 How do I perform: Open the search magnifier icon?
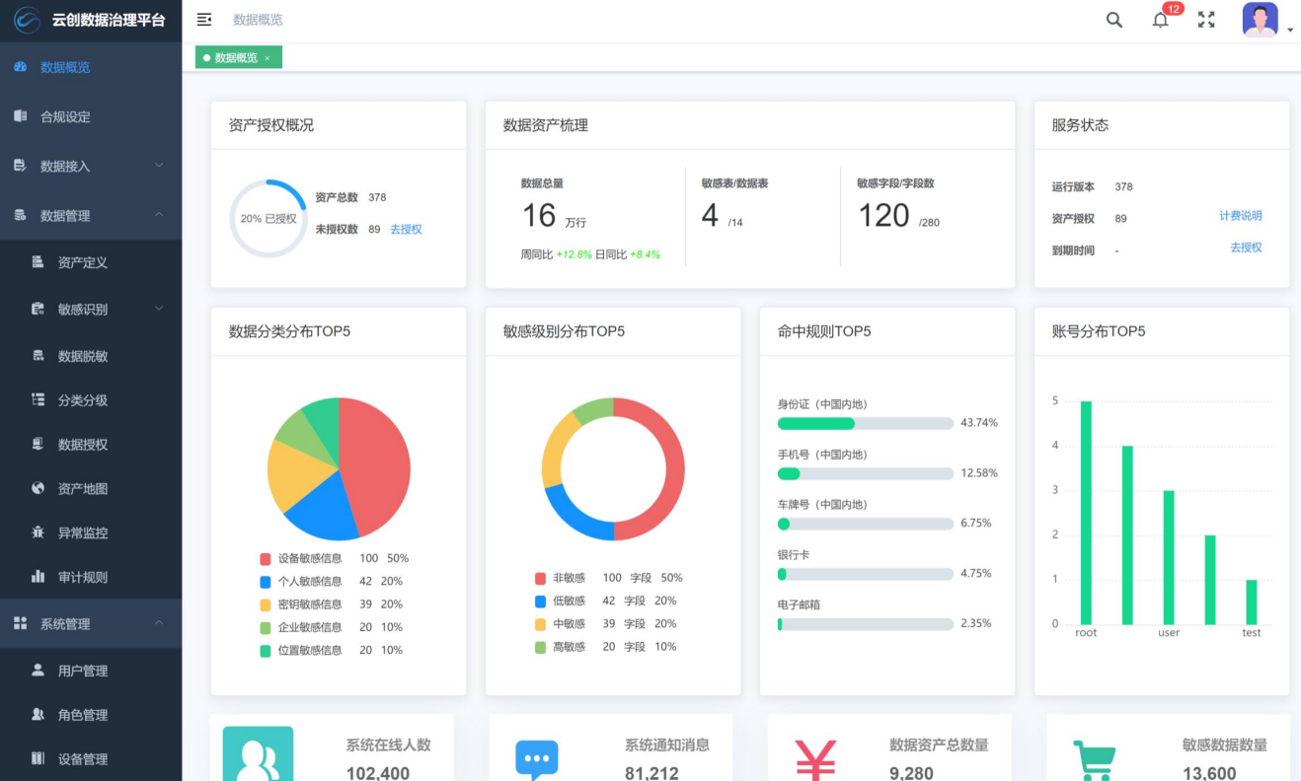click(1114, 20)
